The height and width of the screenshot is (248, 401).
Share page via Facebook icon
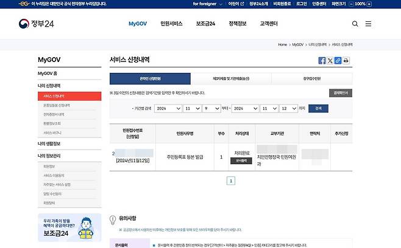tap(322, 60)
